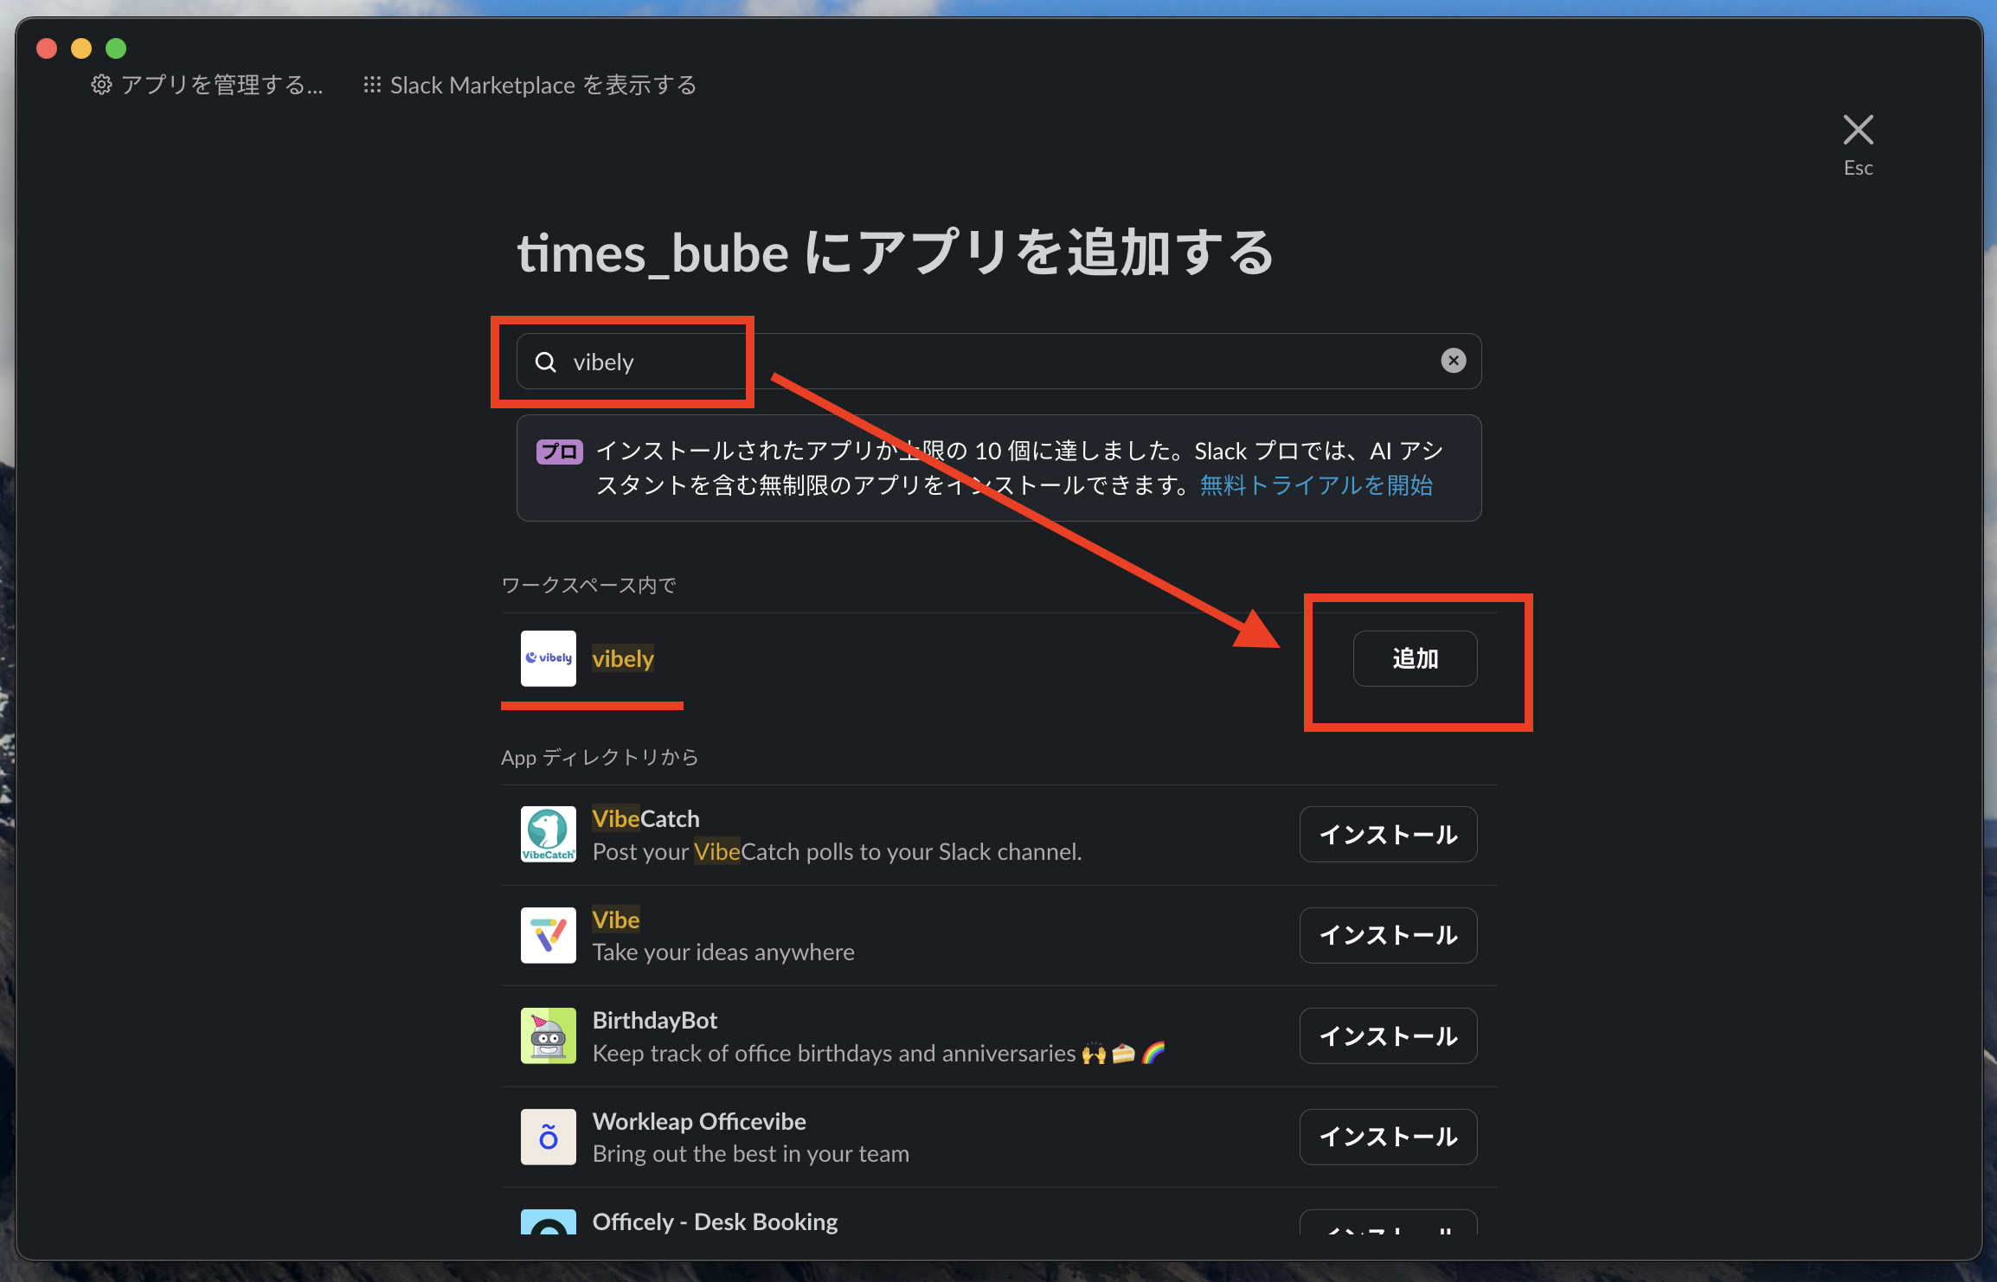Click Take your ideas anywhere description
Screen dimensions: 1997x1282
click(723, 952)
